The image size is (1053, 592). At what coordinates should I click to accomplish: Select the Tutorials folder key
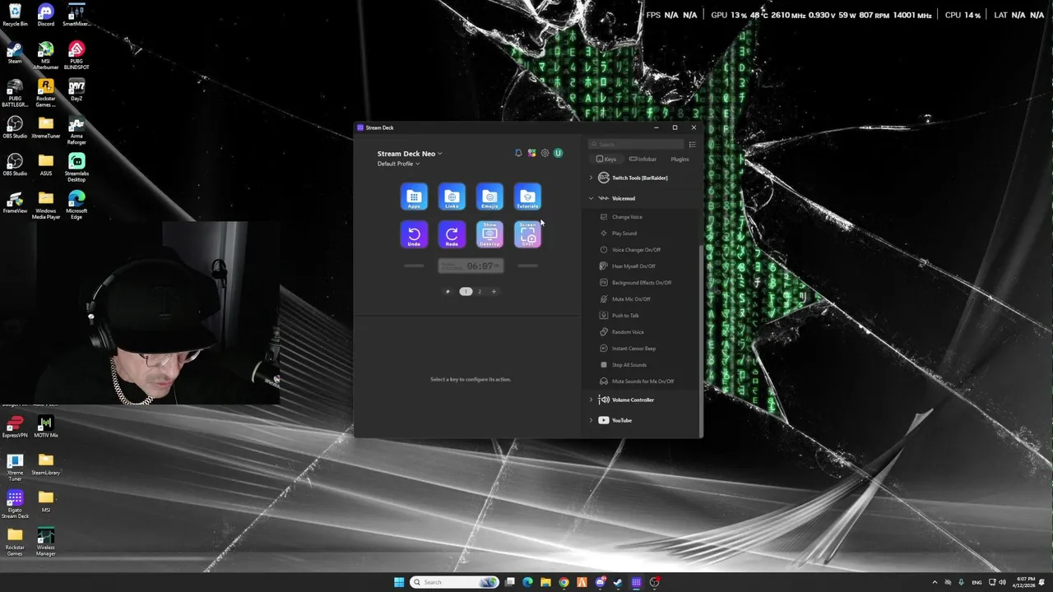[x=527, y=197]
